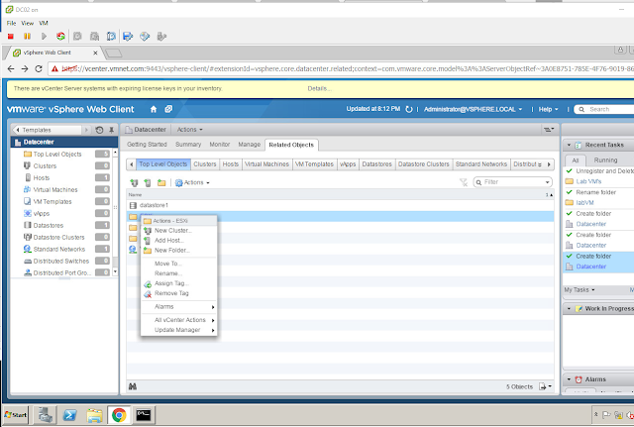Click the Details... link in the license warning

click(x=319, y=88)
